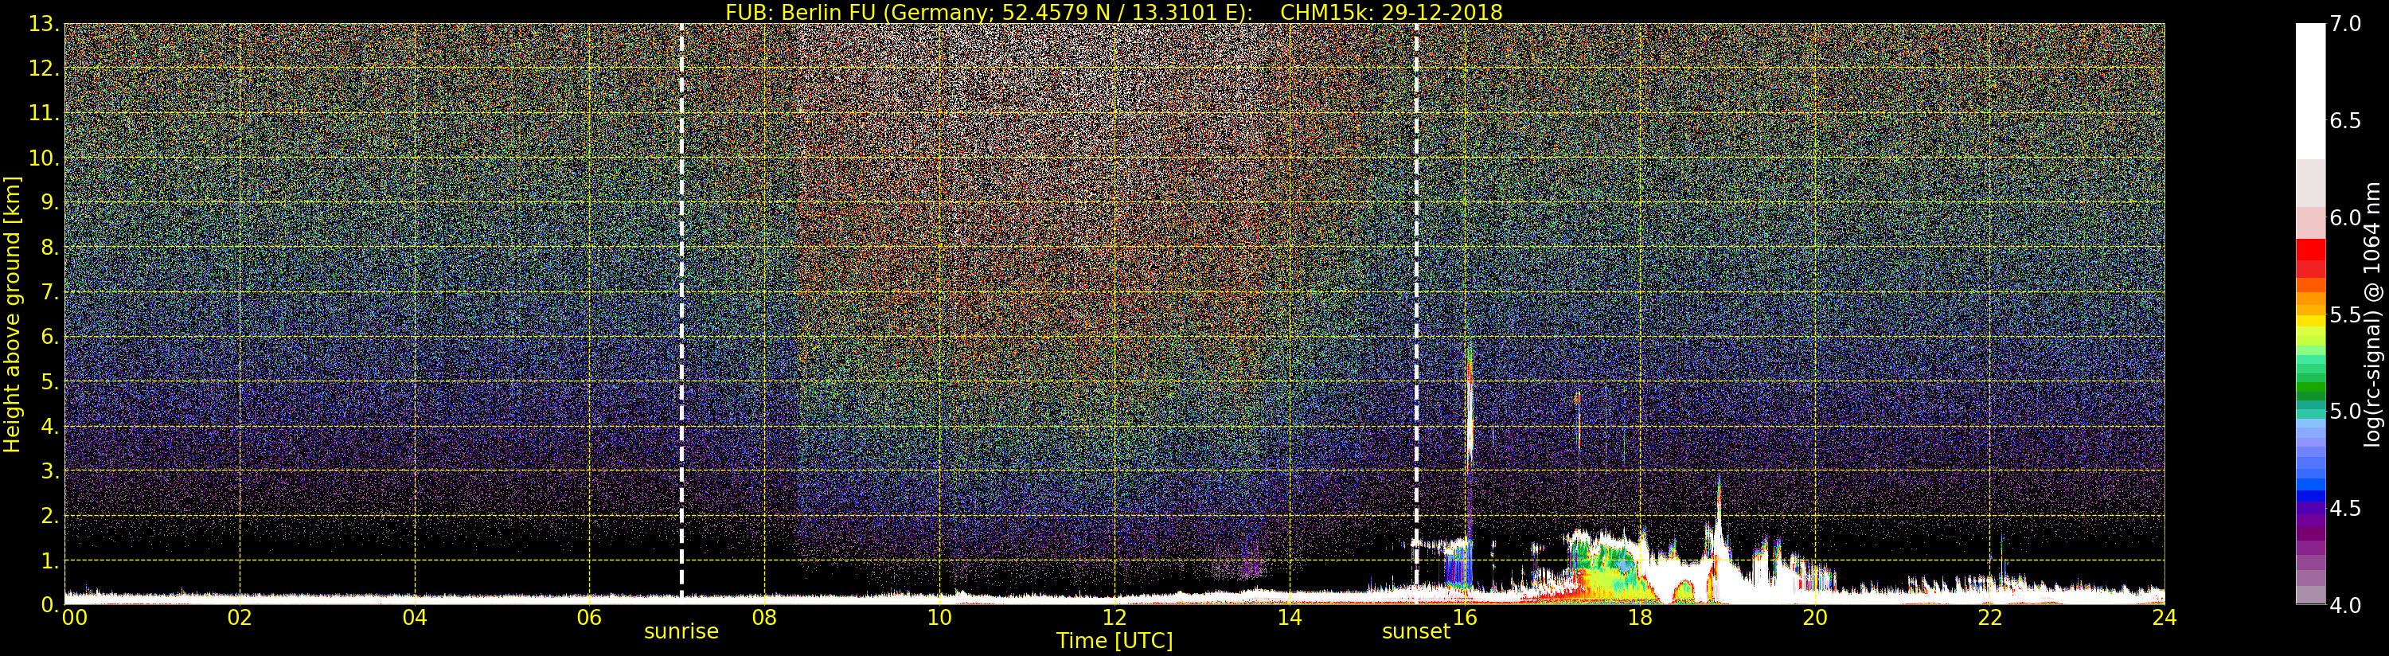Click the 7.0 value atop the colorbar

pos(2345,24)
